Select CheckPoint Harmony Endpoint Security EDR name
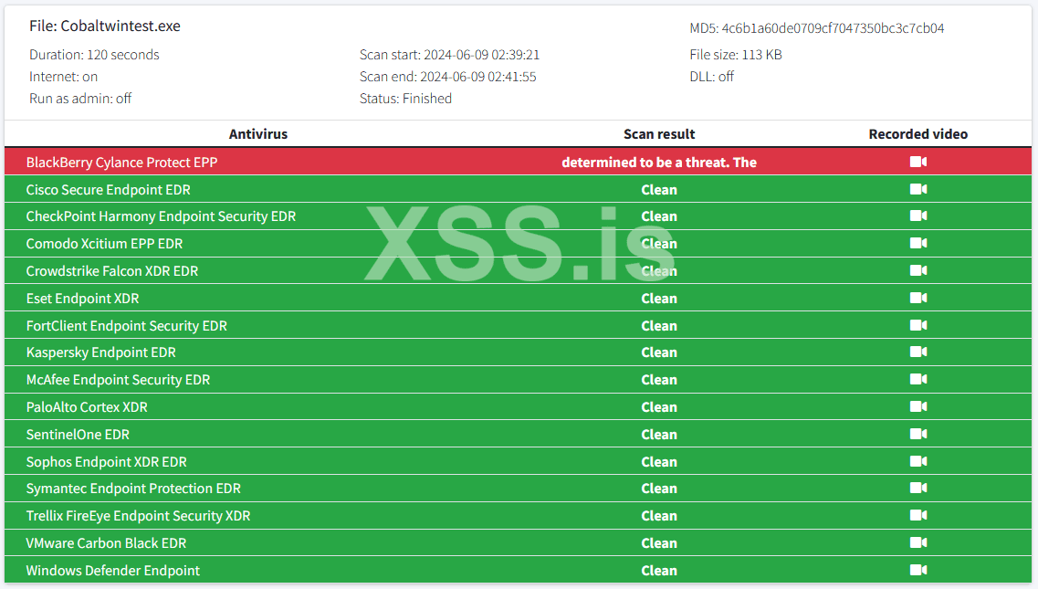Image resolution: width=1038 pixels, height=589 pixels. tap(161, 216)
